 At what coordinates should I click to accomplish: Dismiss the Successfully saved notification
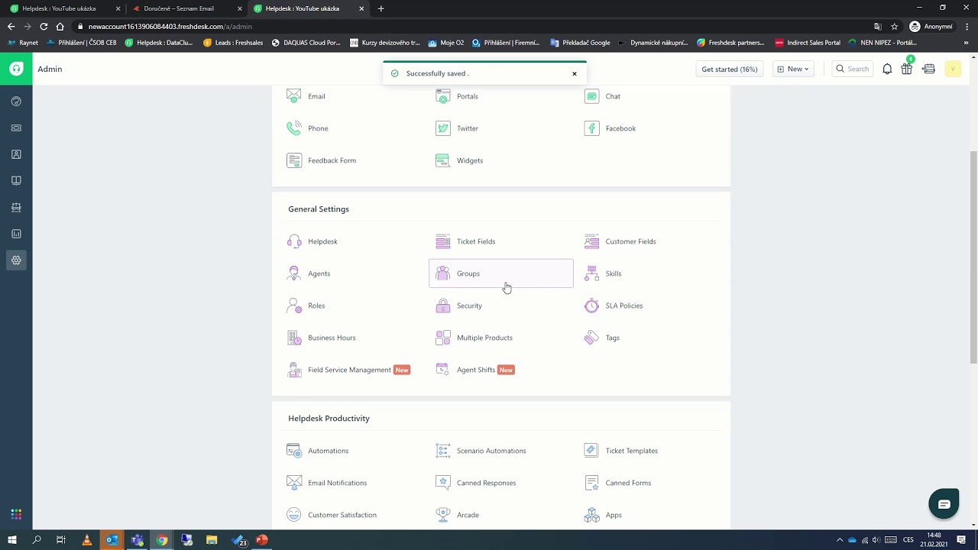[x=575, y=73]
